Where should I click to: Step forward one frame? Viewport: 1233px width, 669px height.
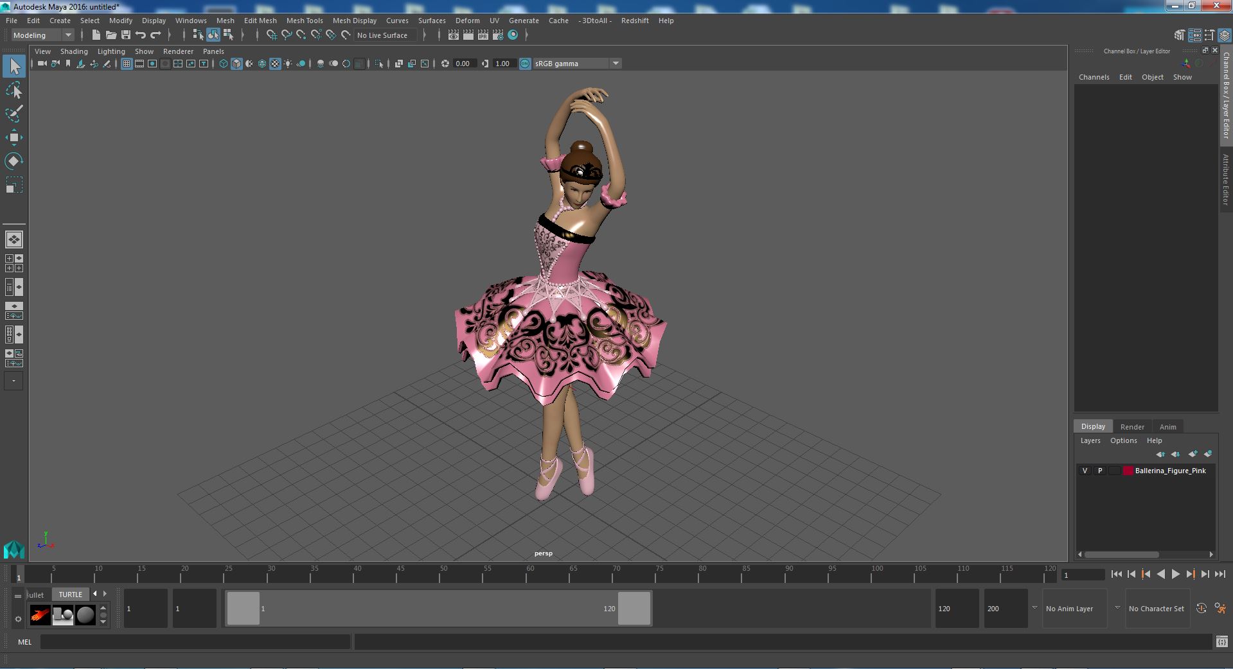click(x=1205, y=575)
